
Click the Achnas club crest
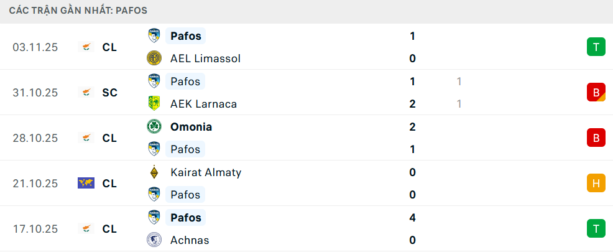pyautogui.click(x=154, y=240)
